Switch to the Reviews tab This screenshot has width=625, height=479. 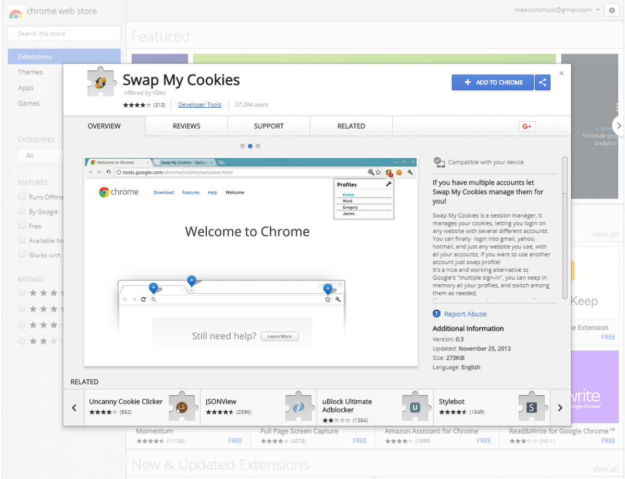(x=186, y=126)
